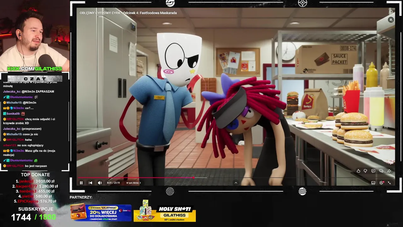Click the red progress bar scrubber
Image resolution: width=403 pixels, height=227 pixels.
[x=193, y=178]
